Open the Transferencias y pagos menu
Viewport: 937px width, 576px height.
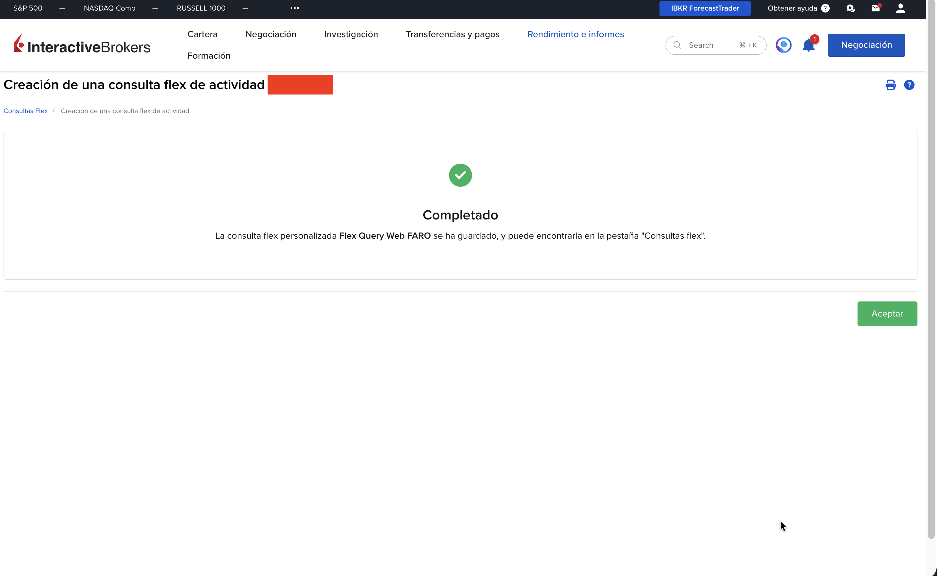(453, 34)
